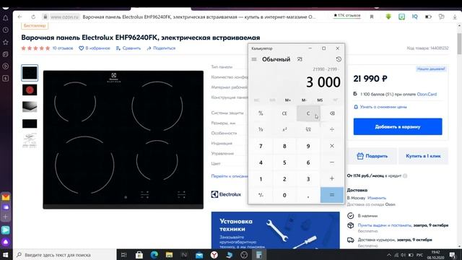
Task: Click the browser bookmark icon
Action: (372, 17)
